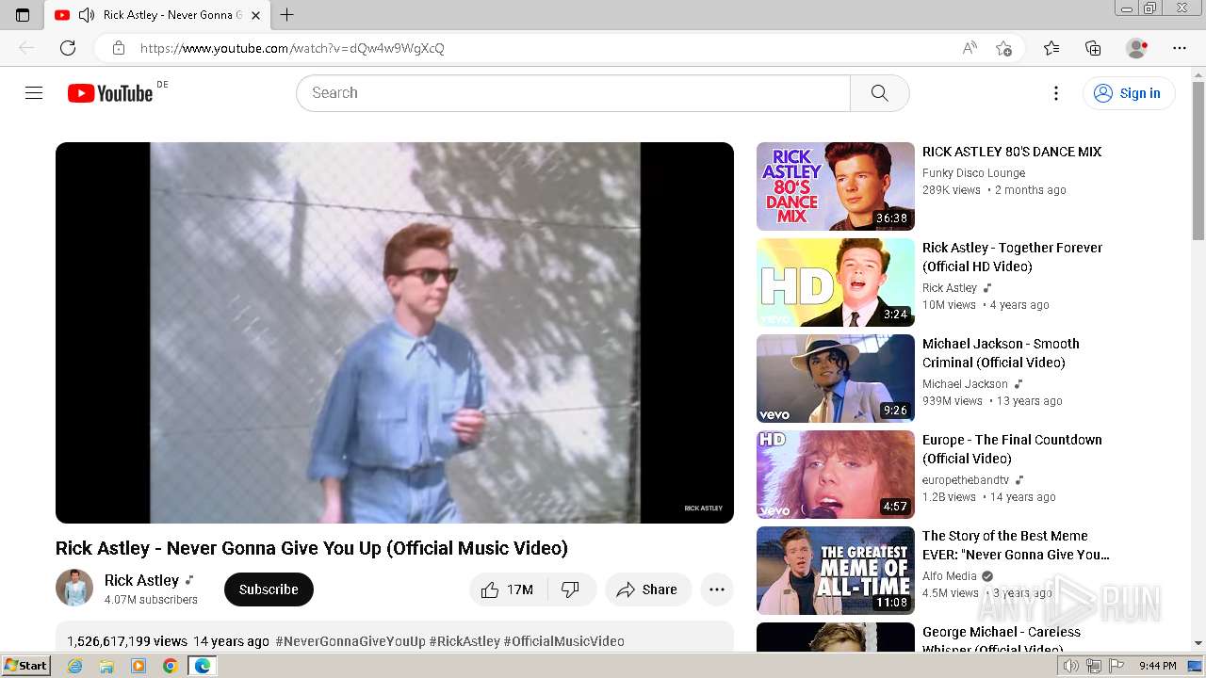Open RICK ASTLEY 80'S DANCE MIX thumbnail
1206x678 pixels.
pyautogui.click(x=836, y=186)
